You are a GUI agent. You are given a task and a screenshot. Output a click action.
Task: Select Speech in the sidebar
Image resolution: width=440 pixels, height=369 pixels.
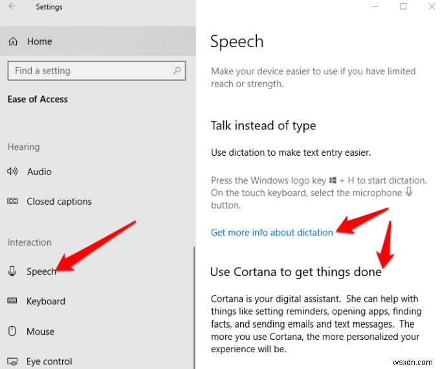coord(41,271)
